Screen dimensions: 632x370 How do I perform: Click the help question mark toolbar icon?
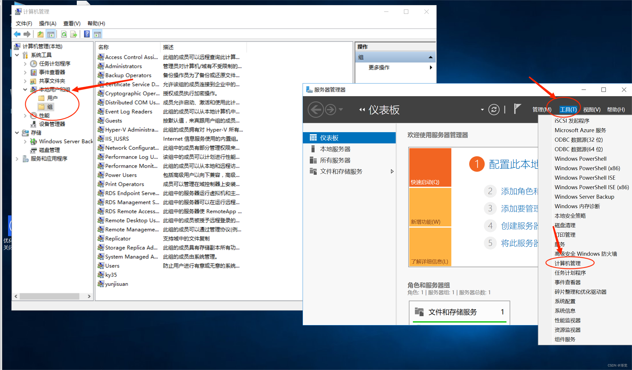[87, 34]
